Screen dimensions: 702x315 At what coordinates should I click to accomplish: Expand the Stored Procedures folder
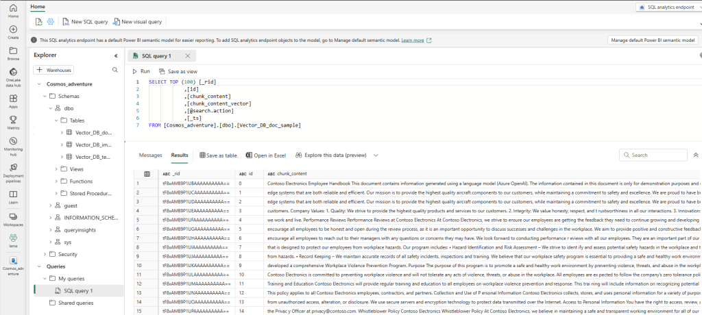coord(56,193)
